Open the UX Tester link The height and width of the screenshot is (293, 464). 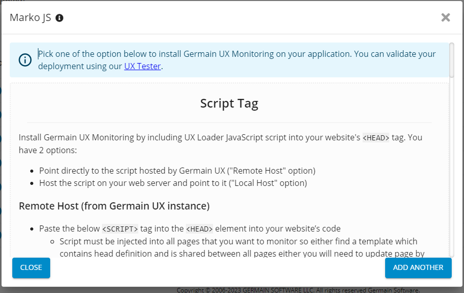tap(142, 66)
